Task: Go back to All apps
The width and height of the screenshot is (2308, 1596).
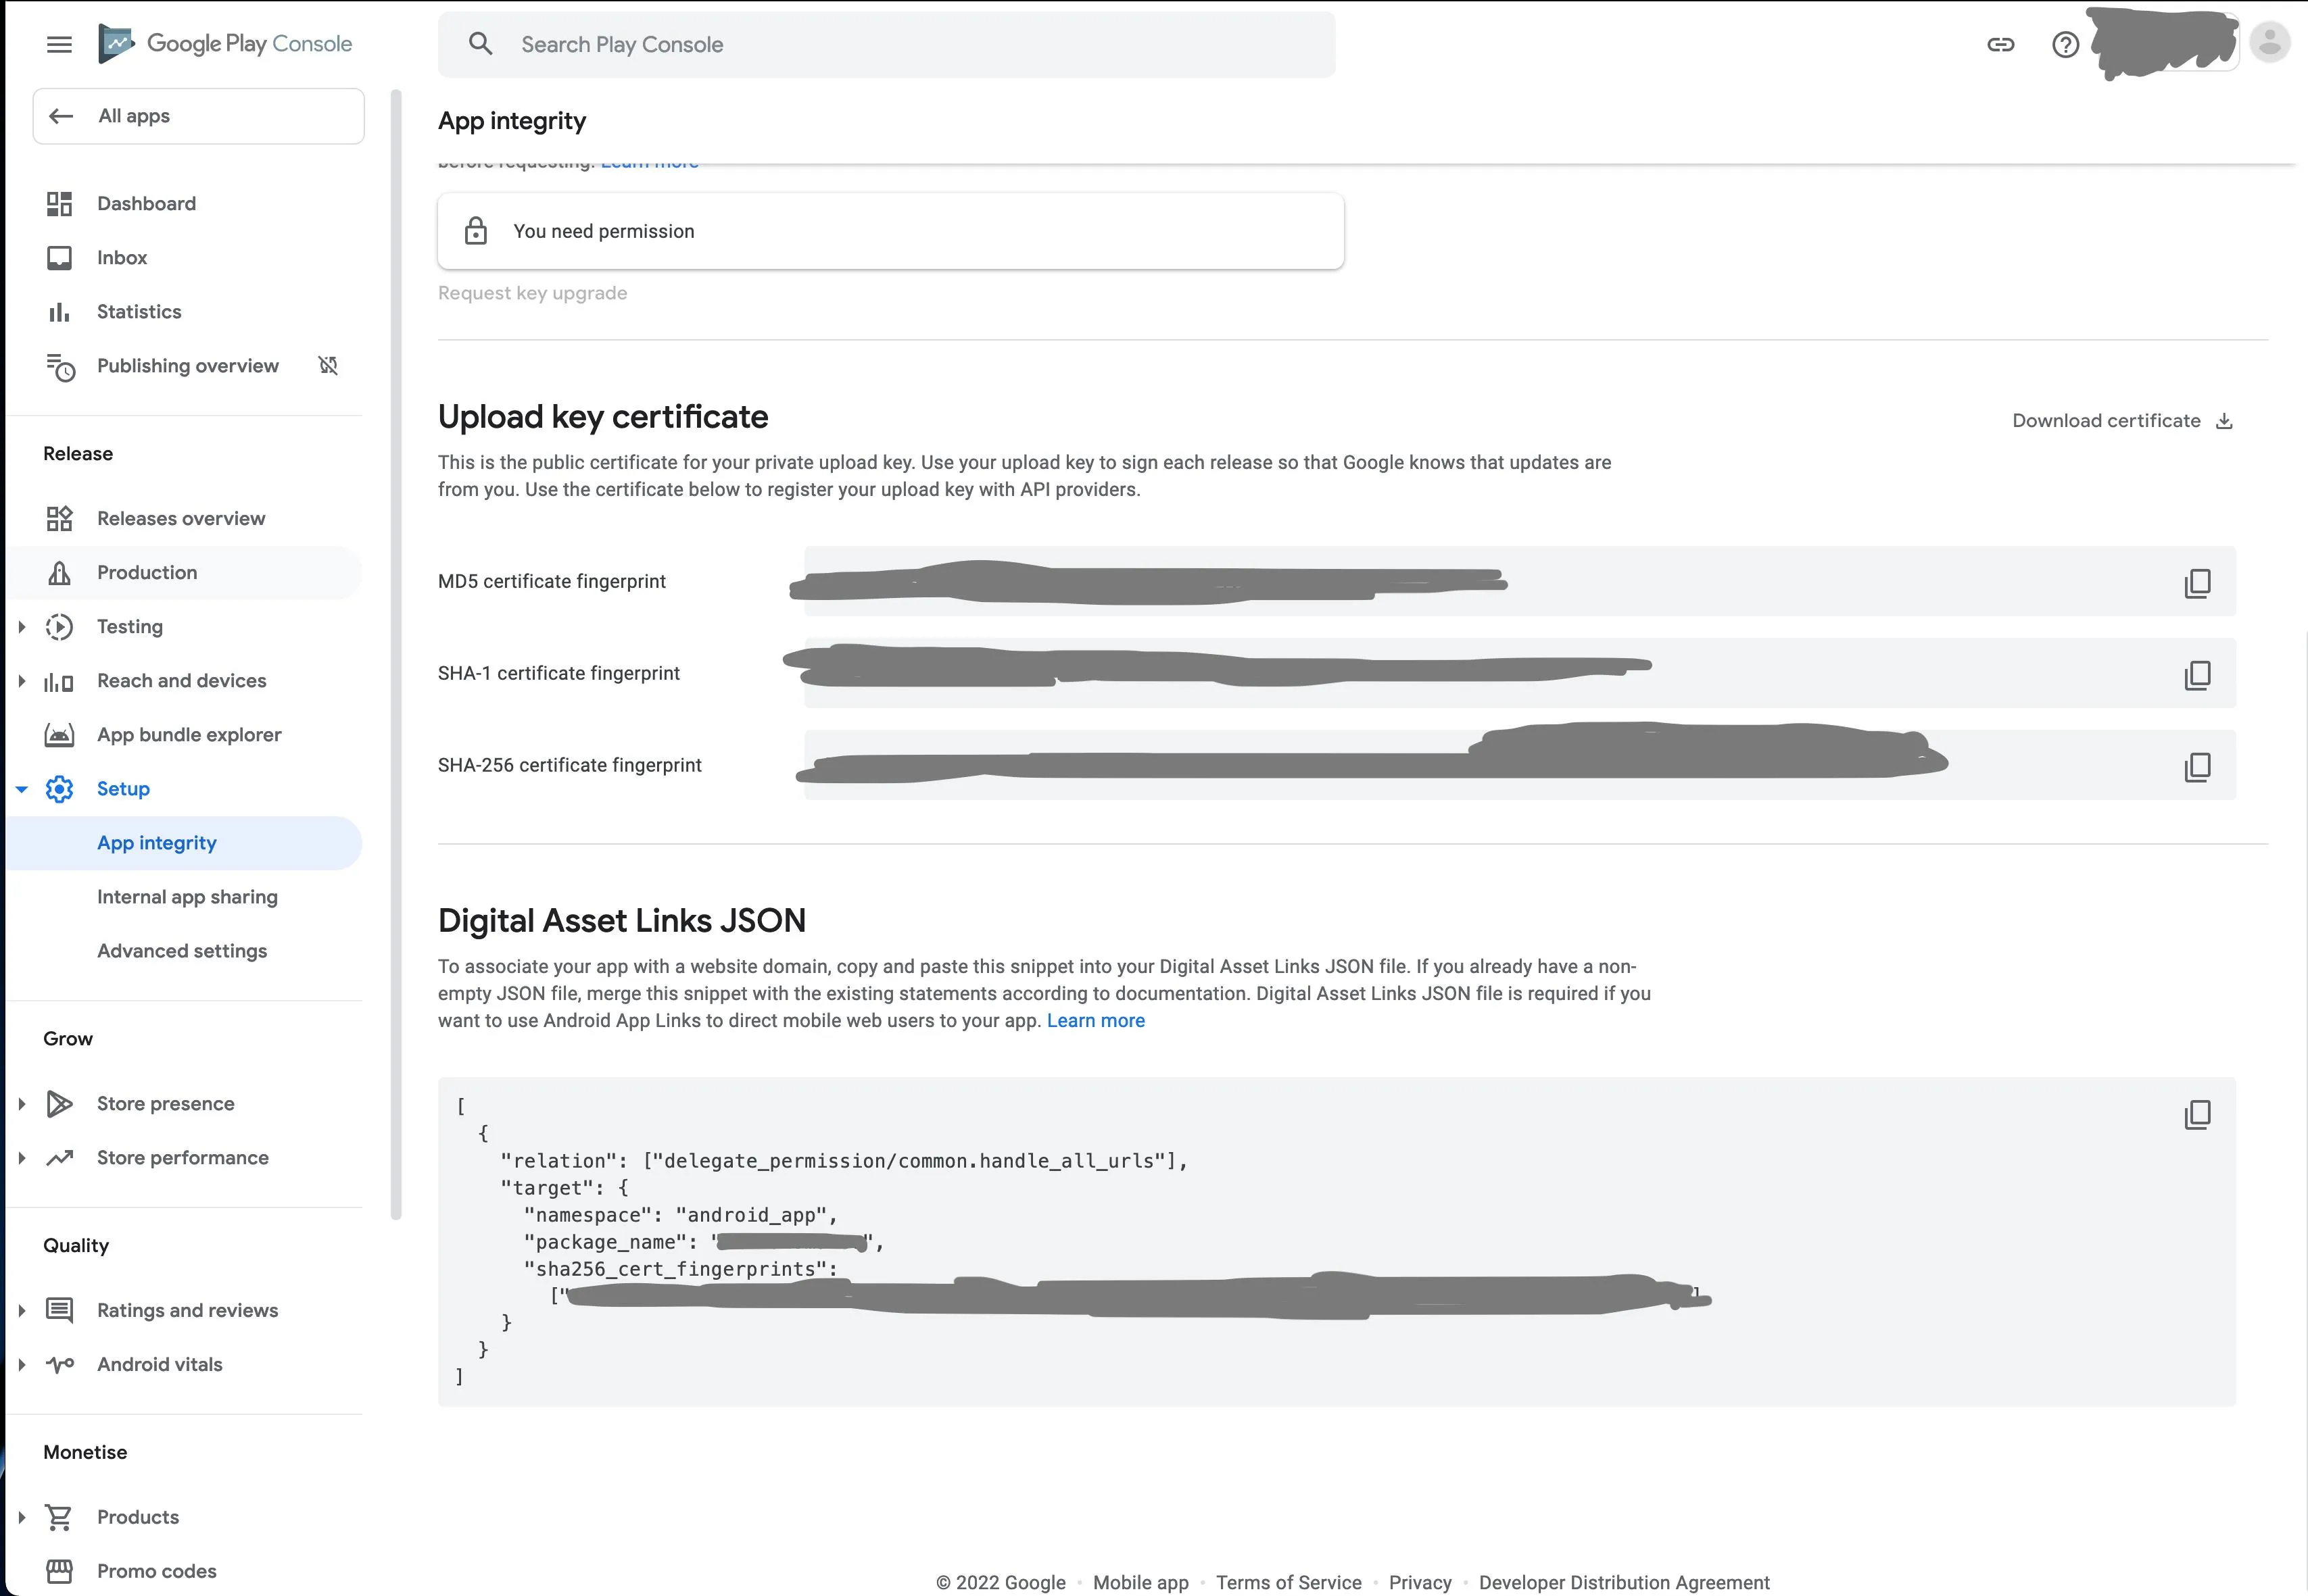Action: pyautogui.click(x=198, y=116)
